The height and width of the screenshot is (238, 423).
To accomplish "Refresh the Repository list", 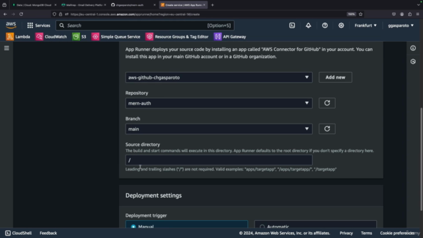I will [327, 103].
